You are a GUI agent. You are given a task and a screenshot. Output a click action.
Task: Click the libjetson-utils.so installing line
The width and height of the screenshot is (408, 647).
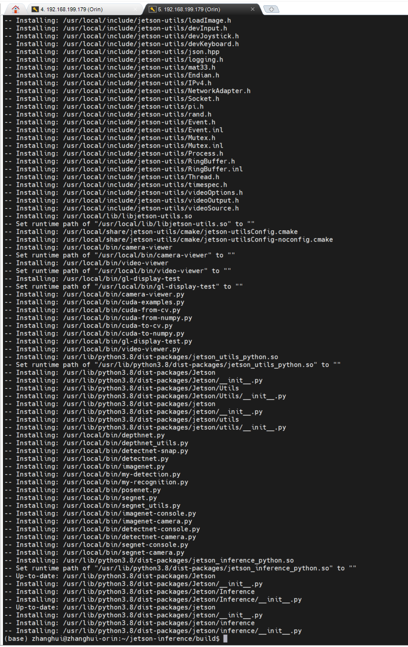[104, 216]
